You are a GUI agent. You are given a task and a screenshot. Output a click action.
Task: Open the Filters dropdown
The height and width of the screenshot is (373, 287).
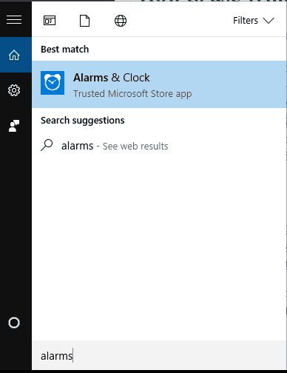point(254,21)
